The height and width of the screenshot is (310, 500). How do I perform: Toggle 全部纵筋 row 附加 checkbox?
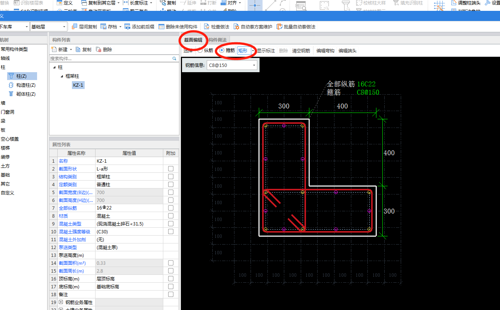[x=171, y=208]
